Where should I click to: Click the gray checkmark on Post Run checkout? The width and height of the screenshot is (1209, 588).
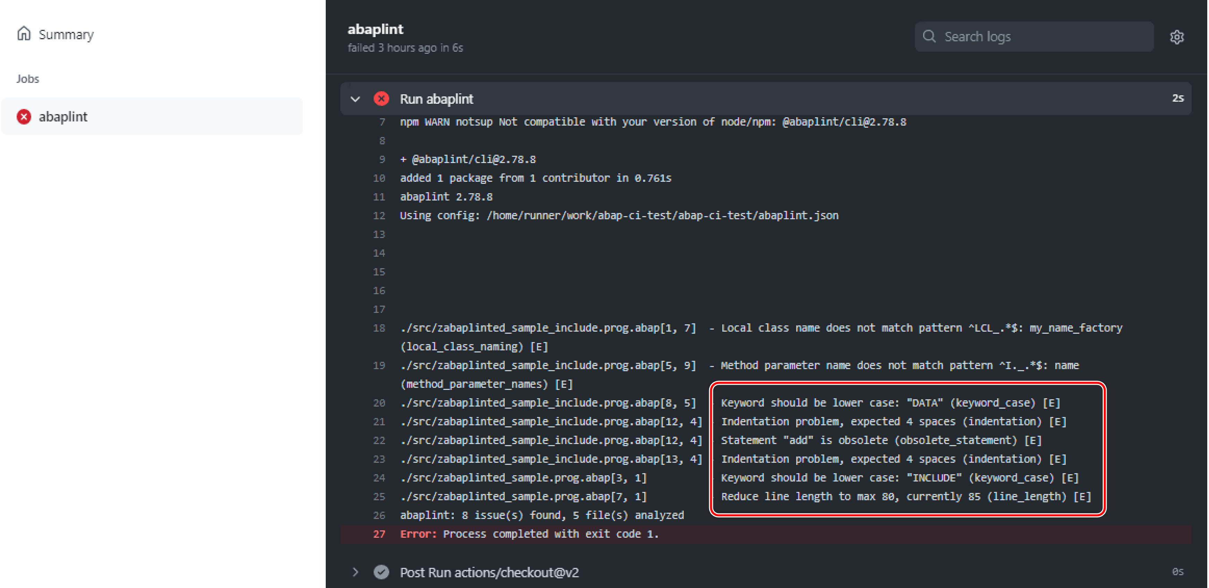(x=381, y=572)
